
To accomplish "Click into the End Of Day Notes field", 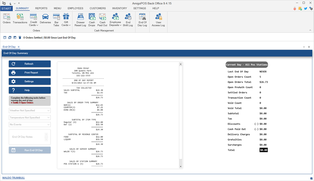I will [x=30, y=137].
